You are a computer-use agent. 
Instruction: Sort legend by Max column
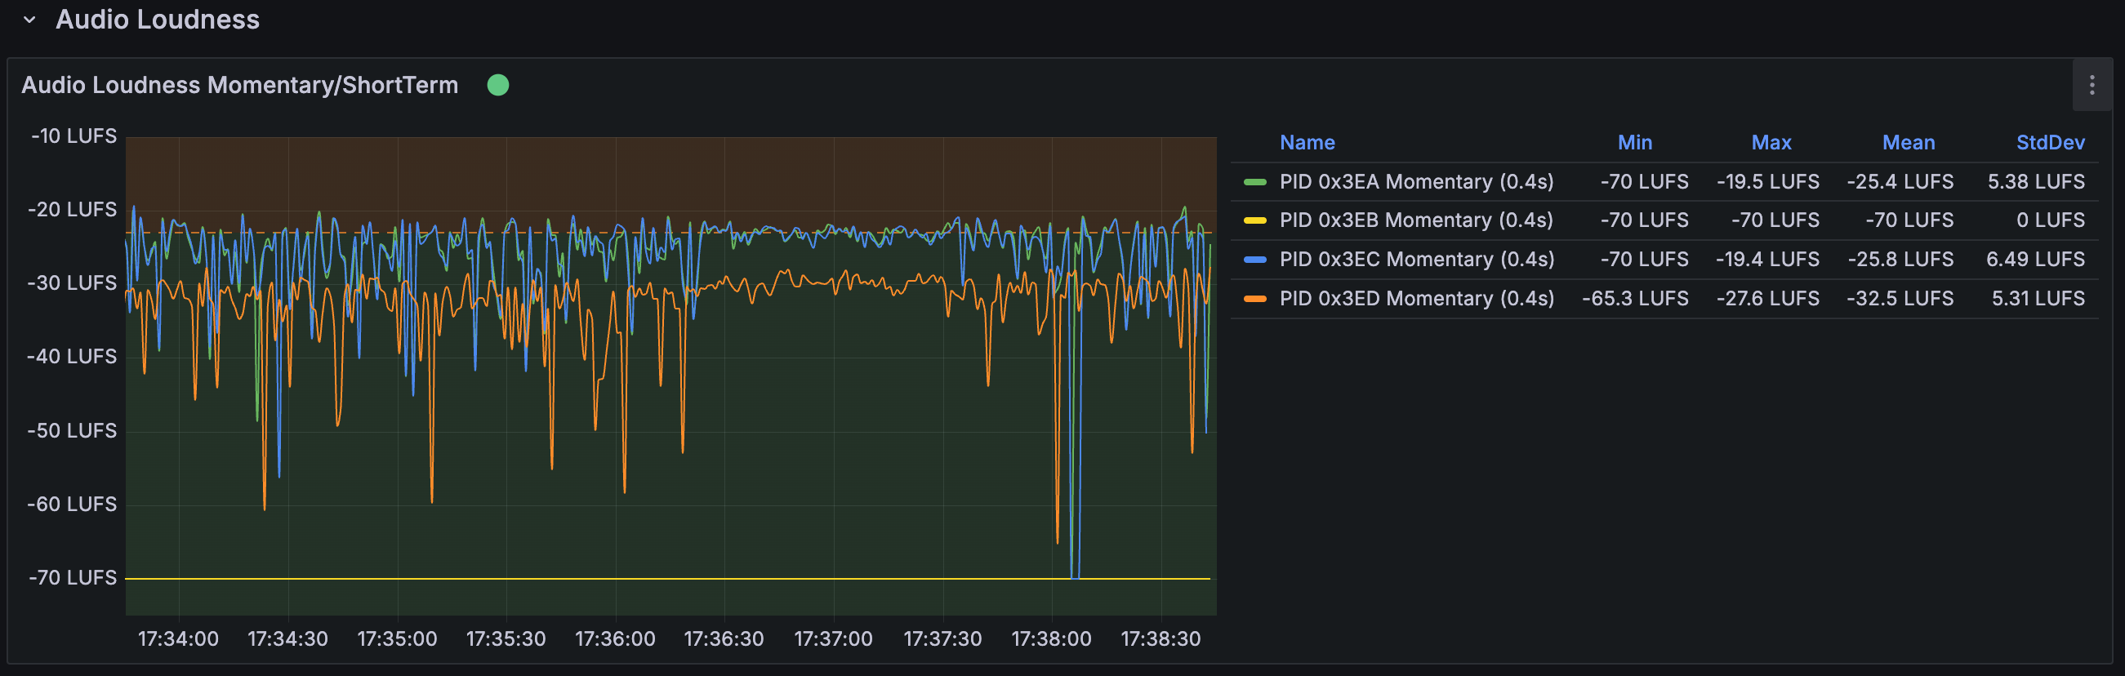pos(1771,143)
